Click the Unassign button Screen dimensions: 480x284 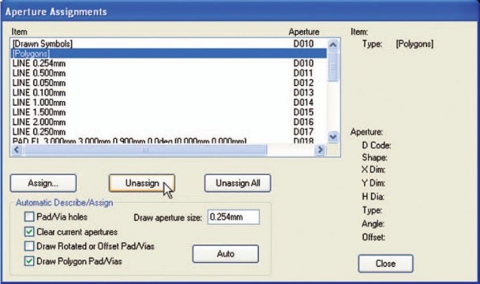142,183
